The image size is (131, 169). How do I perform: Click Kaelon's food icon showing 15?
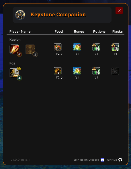pyautogui.click(x=58, y=47)
